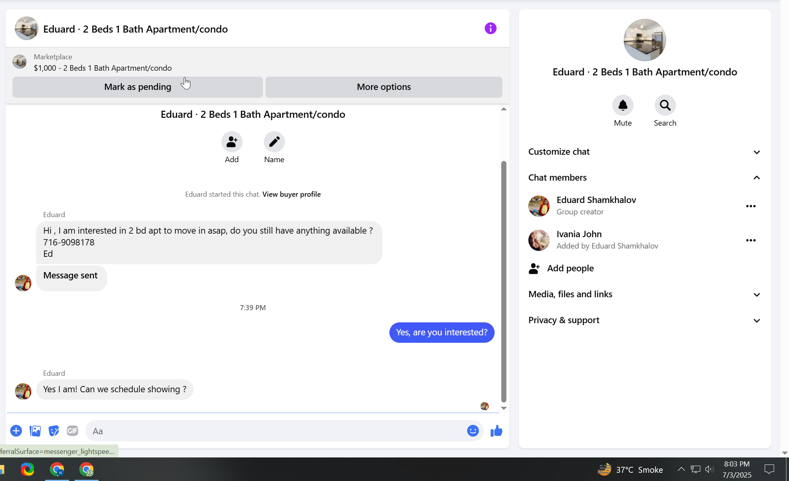Choose a sticker from the sticker icon
789x481 pixels.
click(x=54, y=431)
